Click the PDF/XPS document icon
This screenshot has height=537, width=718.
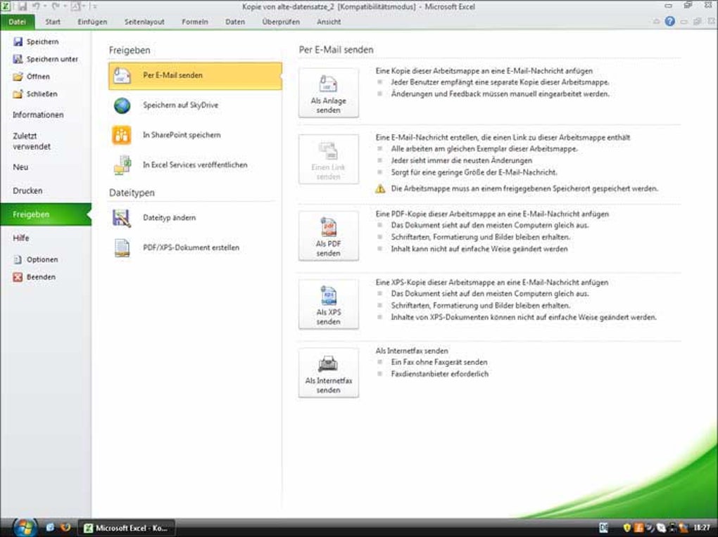tap(122, 248)
